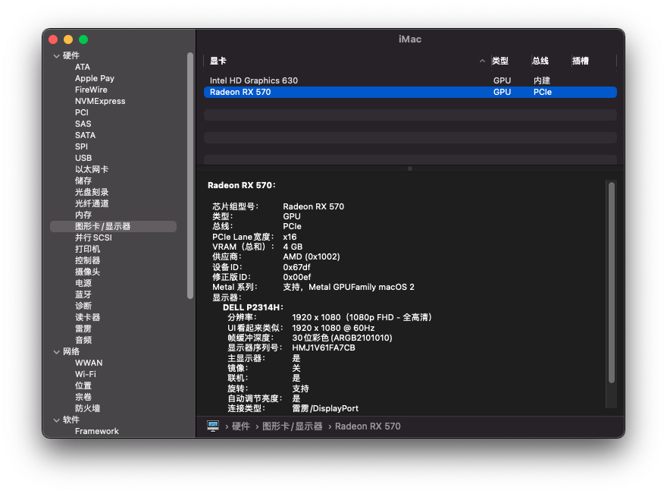The height and width of the screenshot is (494, 667).
Task: Select WWAN under 网络
Action: pos(89,363)
